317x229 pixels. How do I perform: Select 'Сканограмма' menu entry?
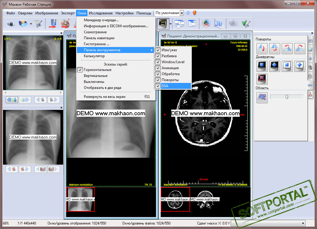pyautogui.click(x=116, y=32)
